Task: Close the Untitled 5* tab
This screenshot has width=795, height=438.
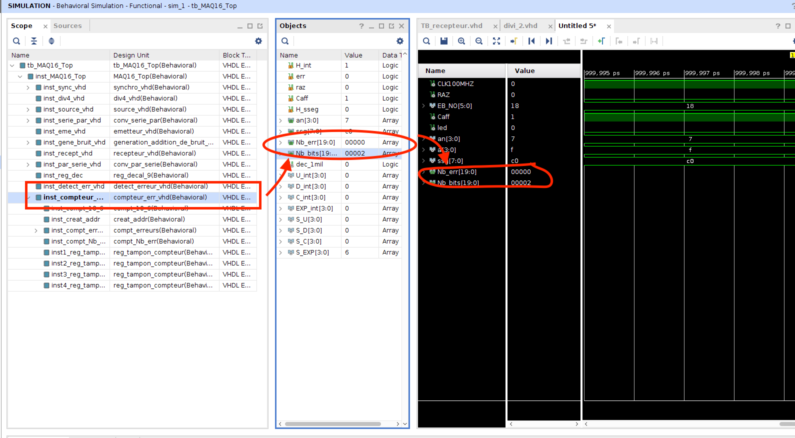Action: pyautogui.click(x=609, y=26)
